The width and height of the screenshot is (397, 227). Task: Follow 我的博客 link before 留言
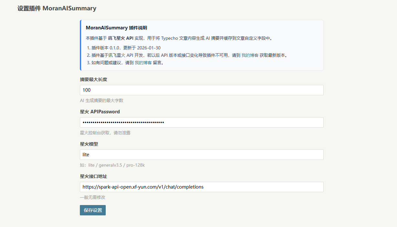coord(143,63)
